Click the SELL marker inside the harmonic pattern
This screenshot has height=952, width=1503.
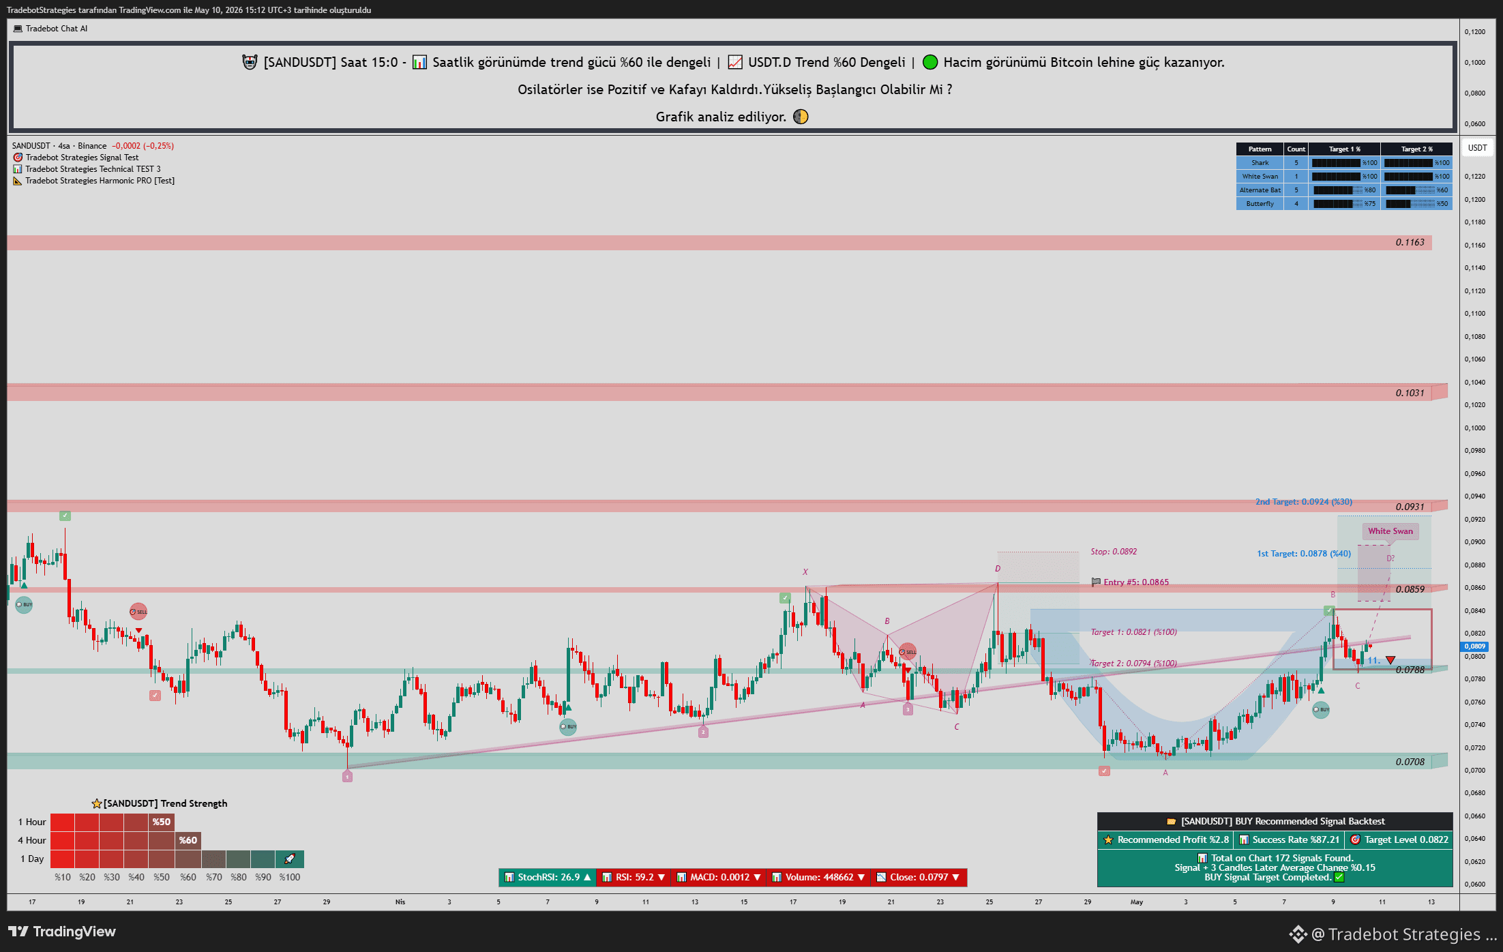coord(908,652)
